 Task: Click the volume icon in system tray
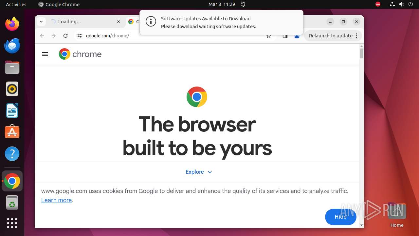point(401,4)
